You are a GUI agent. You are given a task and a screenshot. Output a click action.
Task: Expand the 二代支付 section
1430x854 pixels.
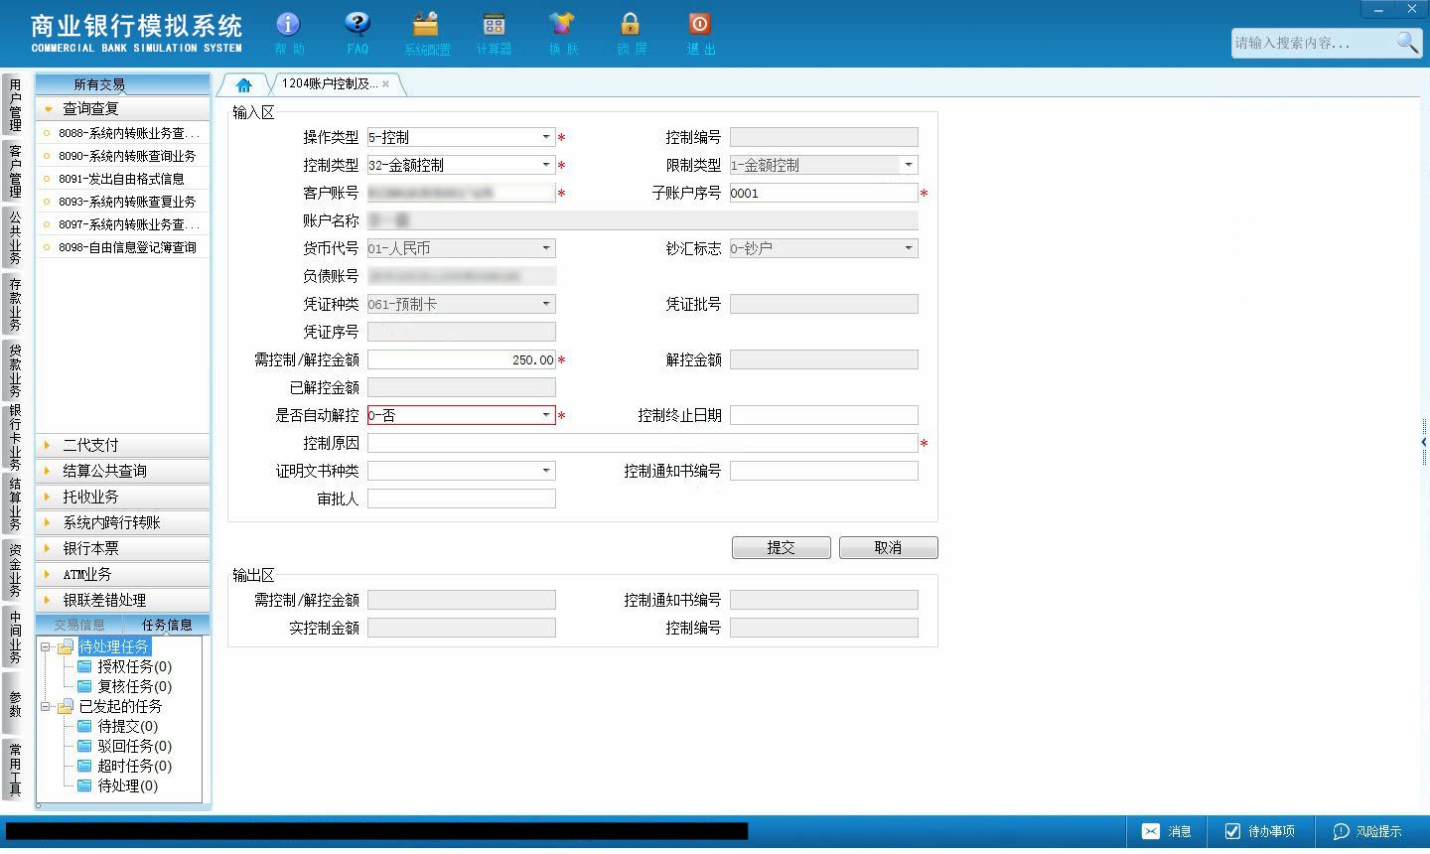coord(123,445)
